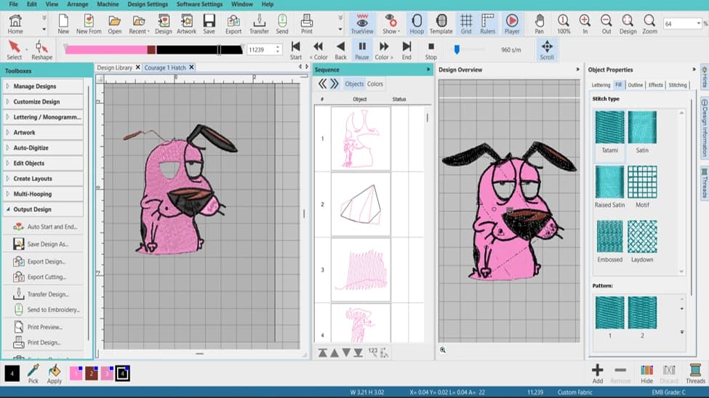
Task: Switch to Colors tab in Sequence
Action: click(374, 84)
